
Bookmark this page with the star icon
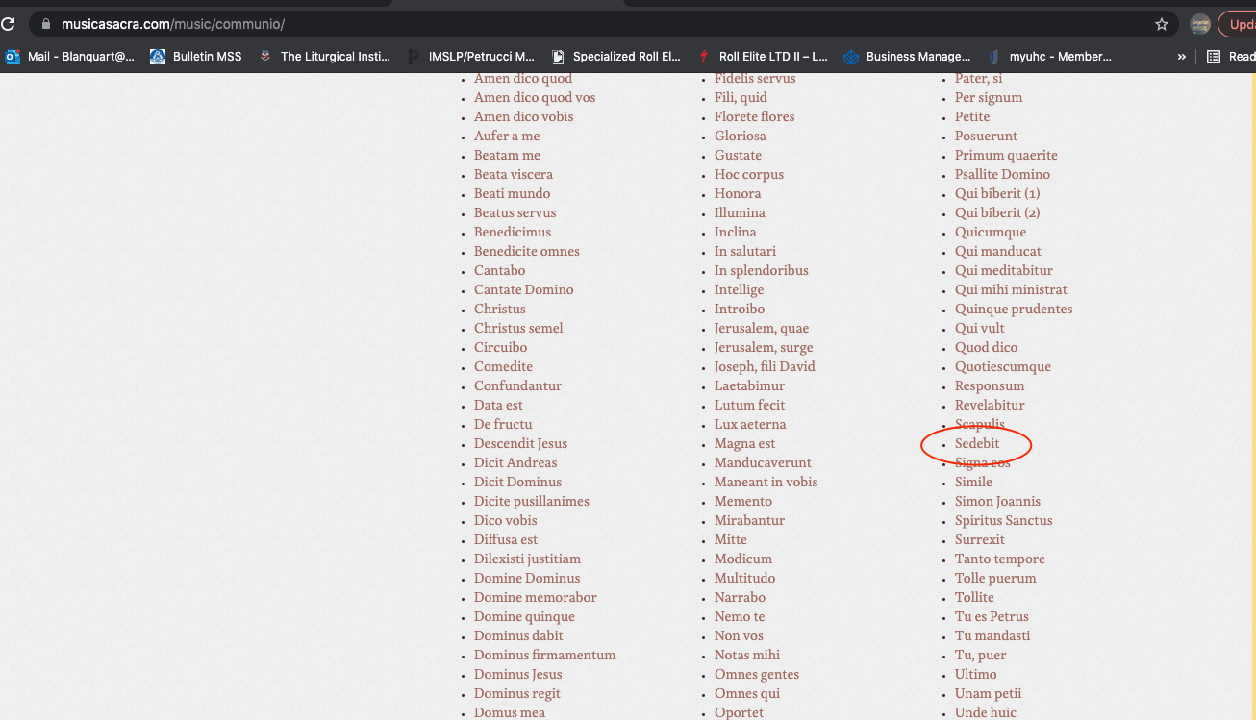[1161, 24]
